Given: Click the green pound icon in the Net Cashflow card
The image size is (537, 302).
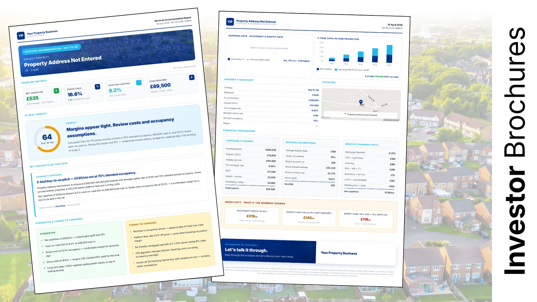Looking at the screenshot, I should 56,91.
